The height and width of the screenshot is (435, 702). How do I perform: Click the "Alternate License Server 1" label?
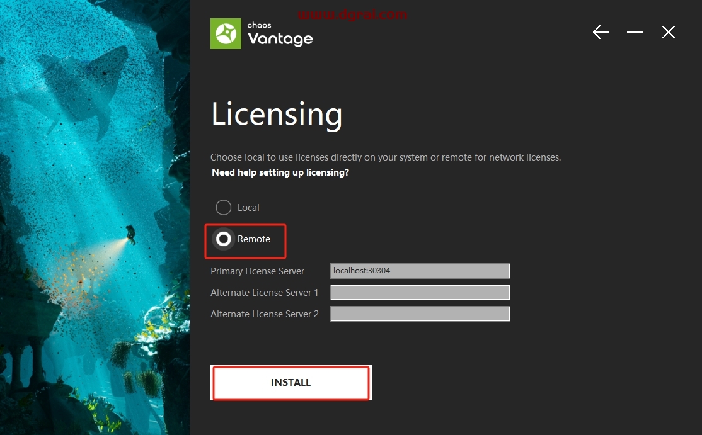coord(265,293)
